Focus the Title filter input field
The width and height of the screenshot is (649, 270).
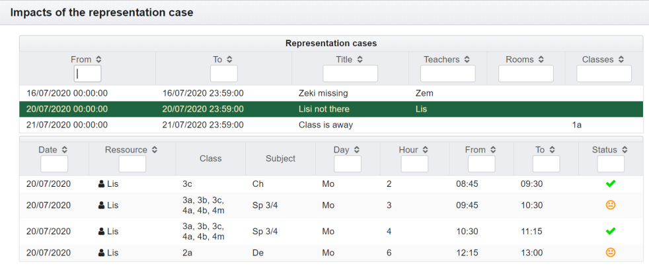tap(350, 73)
